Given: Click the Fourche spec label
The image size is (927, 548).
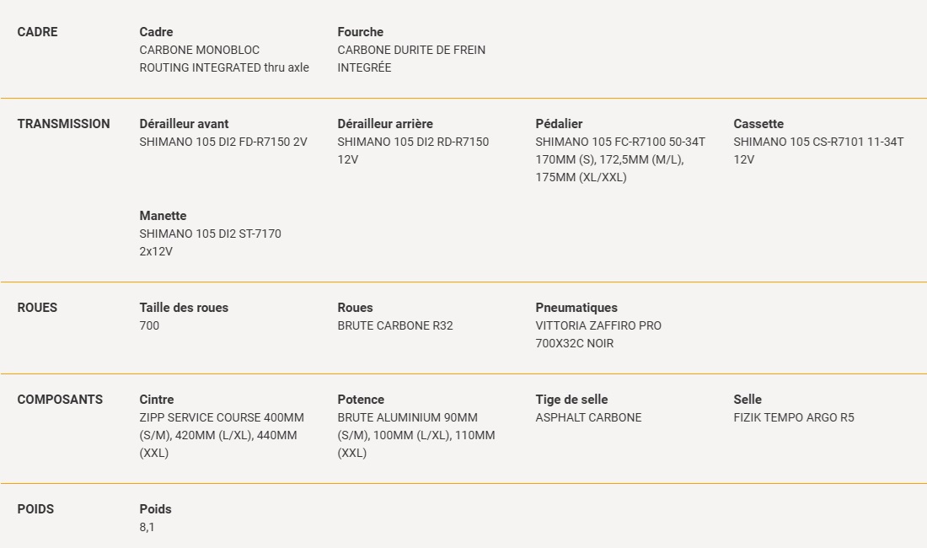Looking at the screenshot, I should click(x=360, y=32).
